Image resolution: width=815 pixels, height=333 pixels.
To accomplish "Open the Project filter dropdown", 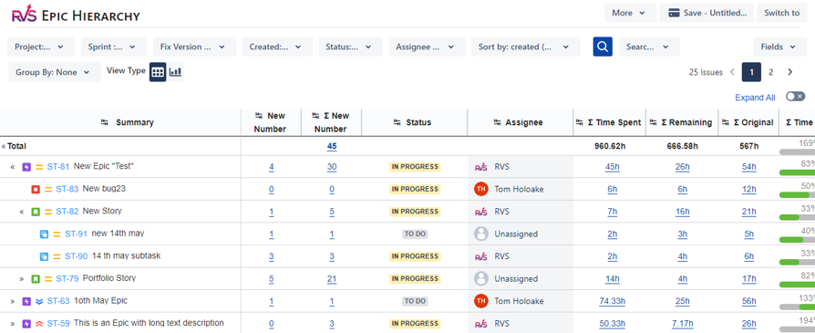I will point(41,47).
